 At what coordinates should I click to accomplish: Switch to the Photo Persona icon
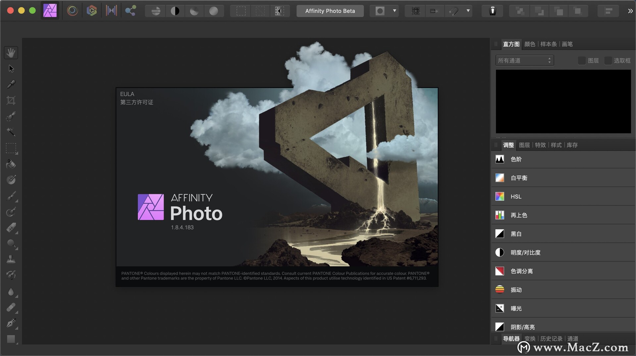(50, 11)
